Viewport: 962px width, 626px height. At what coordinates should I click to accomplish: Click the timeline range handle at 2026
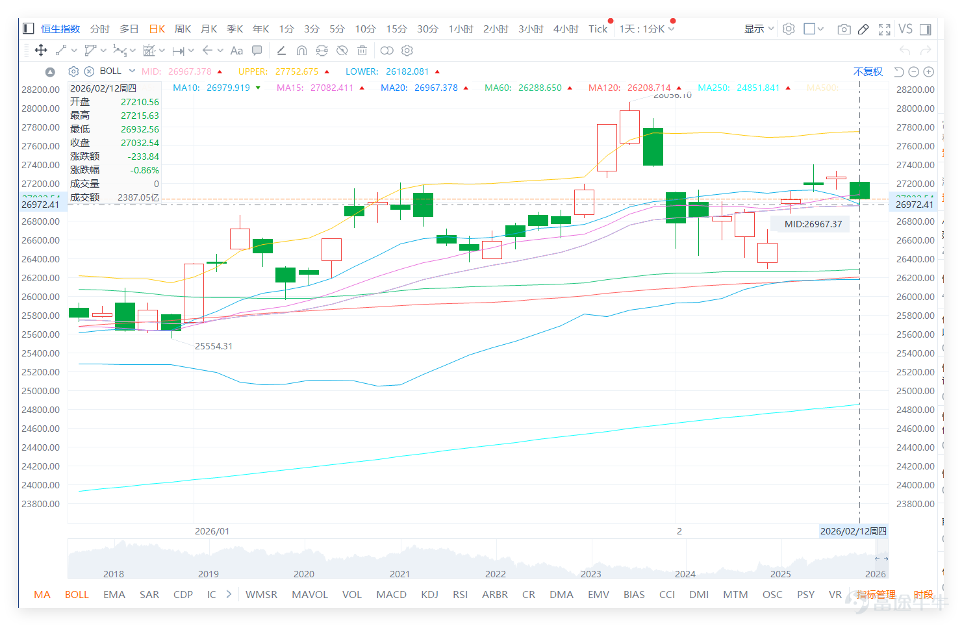pyautogui.click(x=881, y=558)
